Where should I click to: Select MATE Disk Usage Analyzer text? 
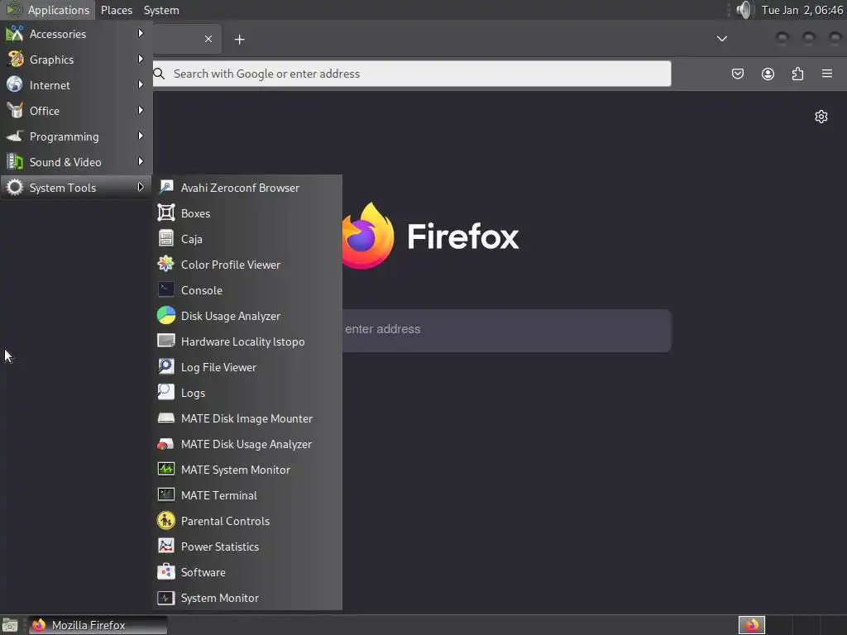click(246, 444)
